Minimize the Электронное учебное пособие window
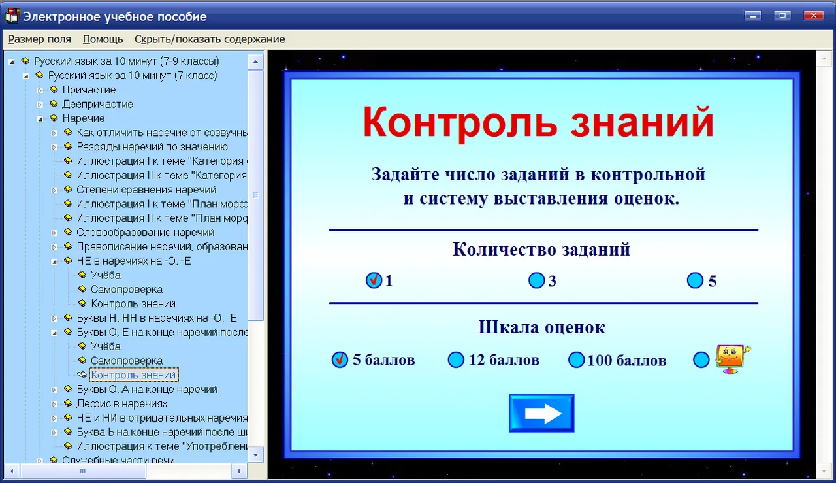The height and width of the screenshot is (483, 836). point(753,15)
